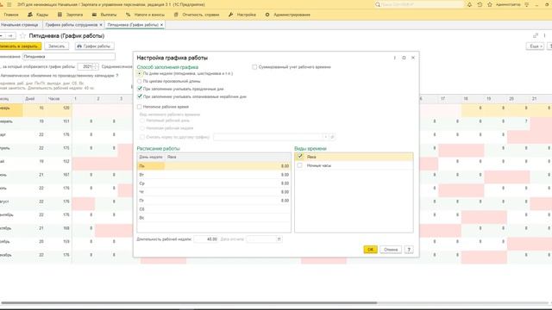552x310 pixels.
Task: Select the Ср row in schedule table
Action: [214, 183]
